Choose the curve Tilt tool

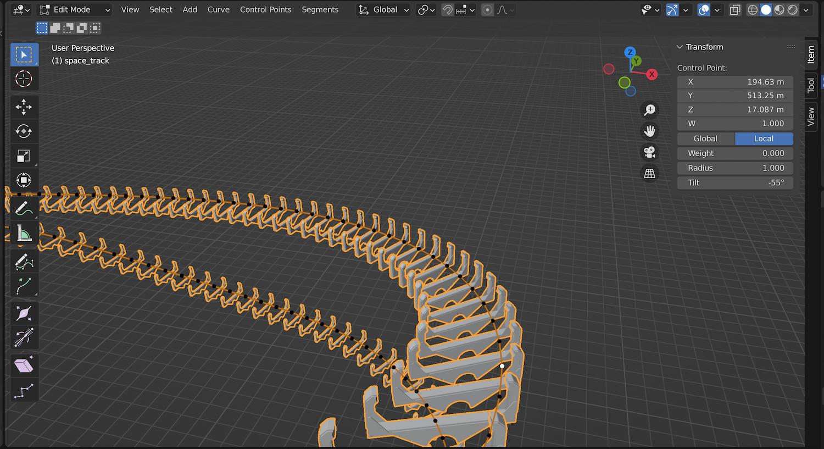[24, 337]
